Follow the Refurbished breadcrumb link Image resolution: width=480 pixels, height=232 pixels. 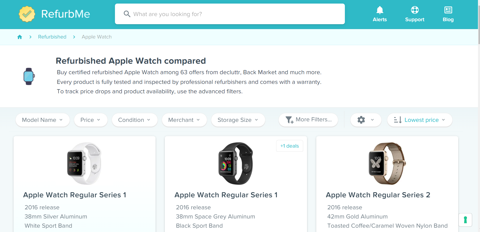[x=52, y=37]
